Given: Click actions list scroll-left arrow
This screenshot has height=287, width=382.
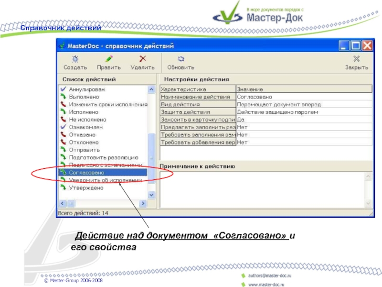Looking at the screenshot, I should (63, 203).
